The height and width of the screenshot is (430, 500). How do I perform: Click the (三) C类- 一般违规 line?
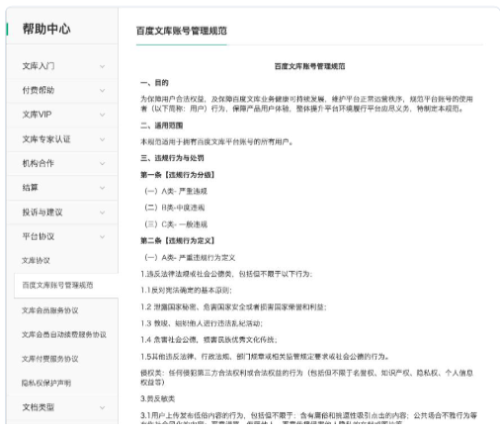click(176, 224)
